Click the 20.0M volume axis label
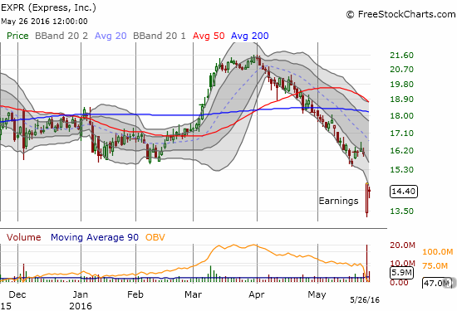This screenshot has width=457, height=311. 402,245
